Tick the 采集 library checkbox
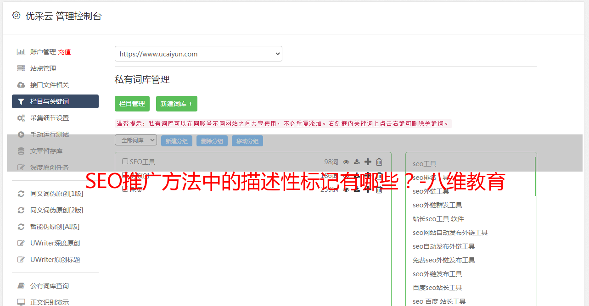Viewport: 589px width, 306px height. 125,189
